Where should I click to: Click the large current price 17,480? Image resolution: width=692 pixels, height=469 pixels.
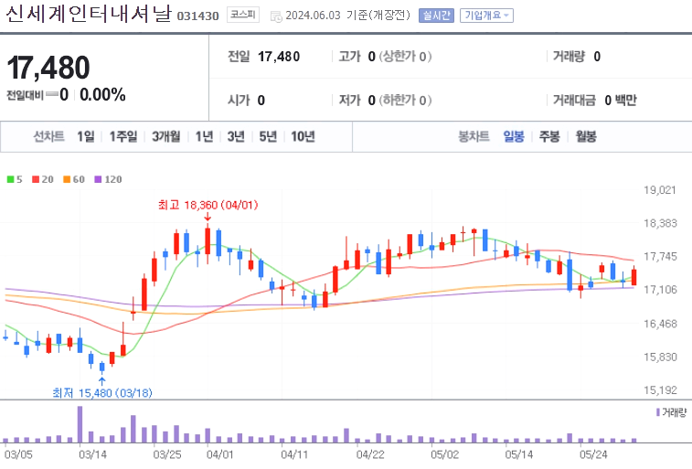48,68
